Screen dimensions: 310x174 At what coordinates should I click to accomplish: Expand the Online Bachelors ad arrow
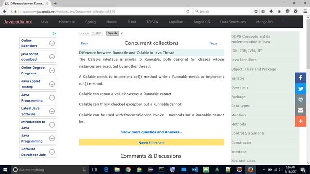tap(52, 43)
